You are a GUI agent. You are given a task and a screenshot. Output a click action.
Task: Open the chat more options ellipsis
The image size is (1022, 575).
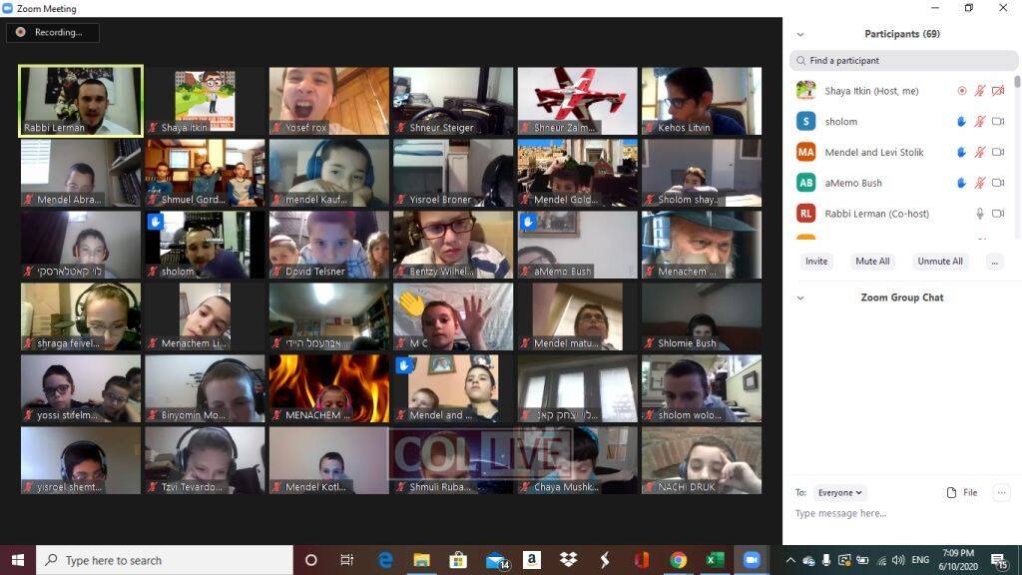(x=1001, y=493)
